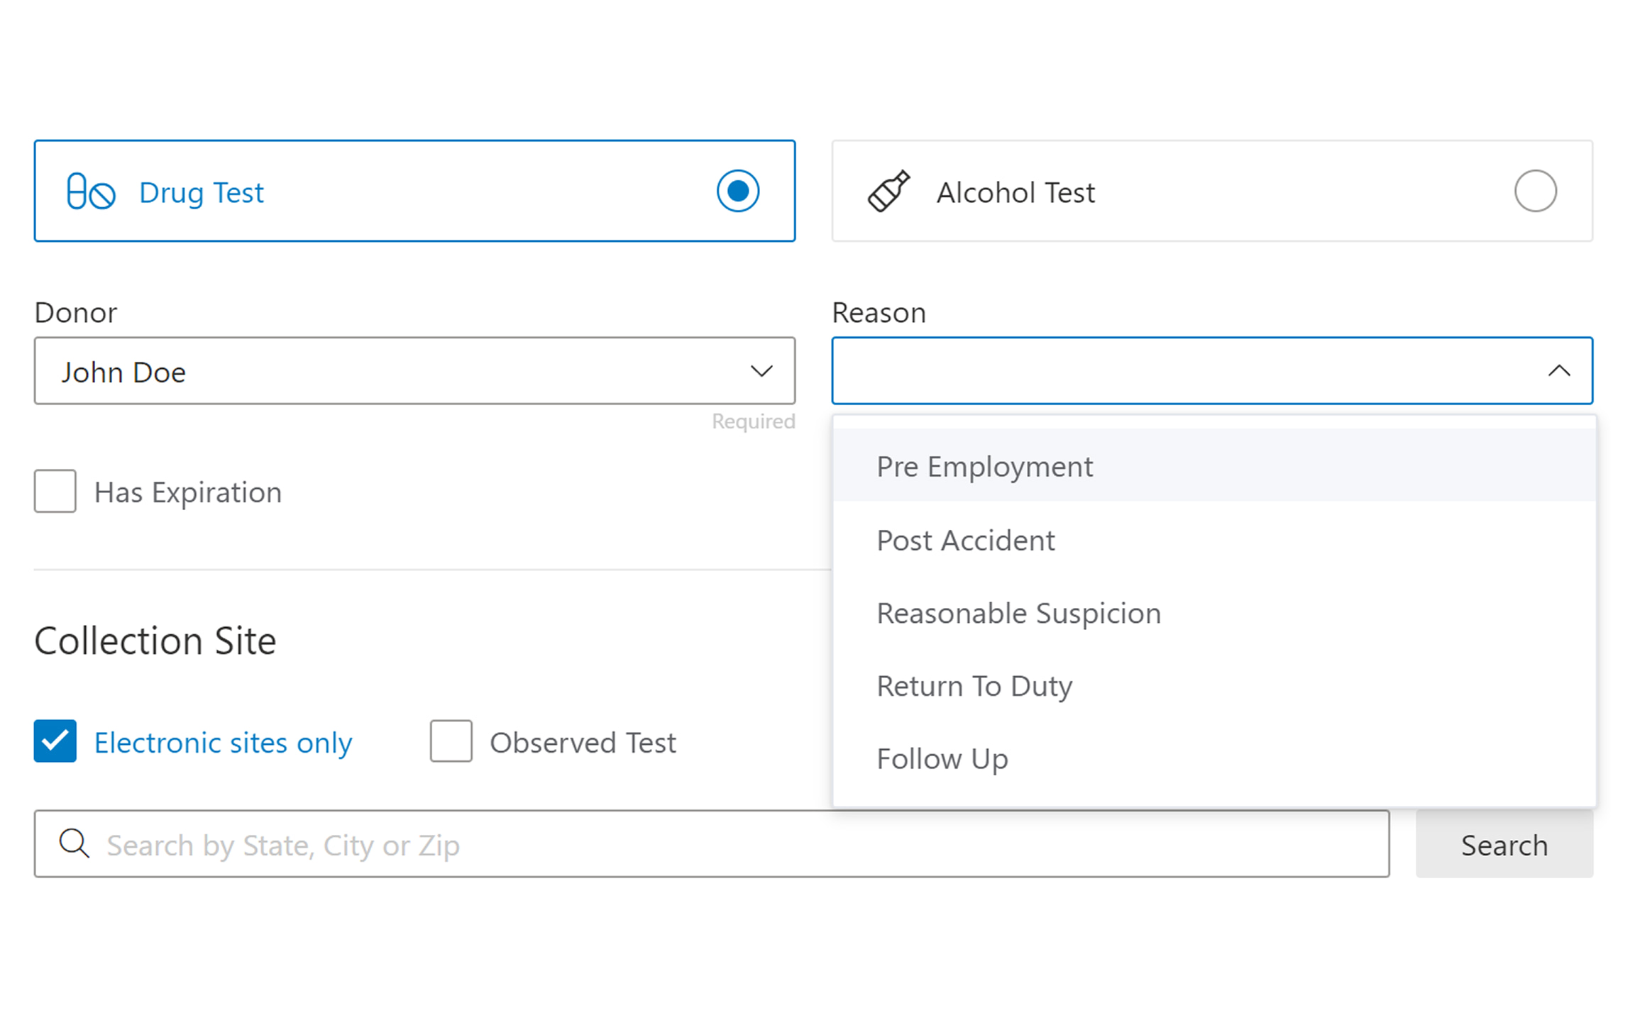This screenshot has height=1013, width=1635.
Task: Expand Donor list with chevron down arrow
Action: (x=761, y=371)
